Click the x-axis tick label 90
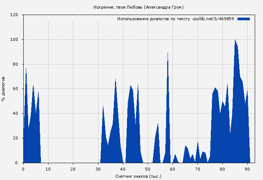The width and height of the screenshot is (263, 180). (247, 169)
